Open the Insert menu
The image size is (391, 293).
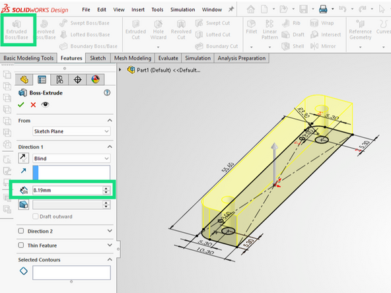click(x=138, y=9)
